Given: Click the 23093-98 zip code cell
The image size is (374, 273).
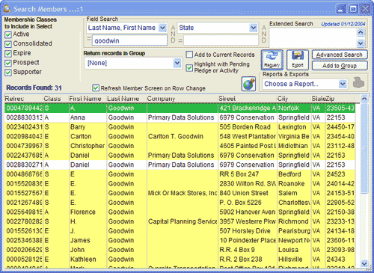Looking at the screenshot, I should pyautogui.click(x=340, y=250).
